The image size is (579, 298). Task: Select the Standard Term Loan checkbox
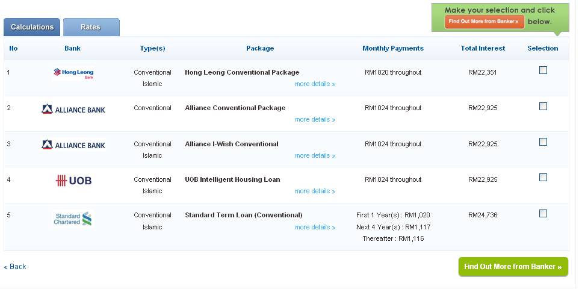point(543,214)
